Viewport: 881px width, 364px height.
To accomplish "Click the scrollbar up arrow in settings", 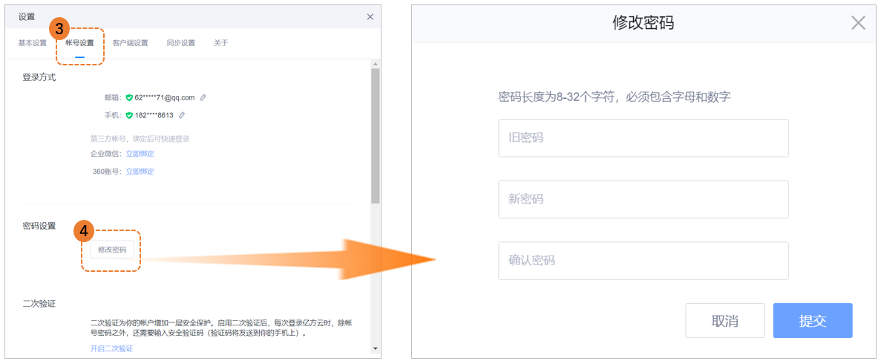I will pyautogui.click(x=375, y=65).
